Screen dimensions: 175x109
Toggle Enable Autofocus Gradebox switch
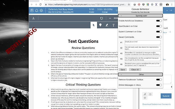click(159, 21)
